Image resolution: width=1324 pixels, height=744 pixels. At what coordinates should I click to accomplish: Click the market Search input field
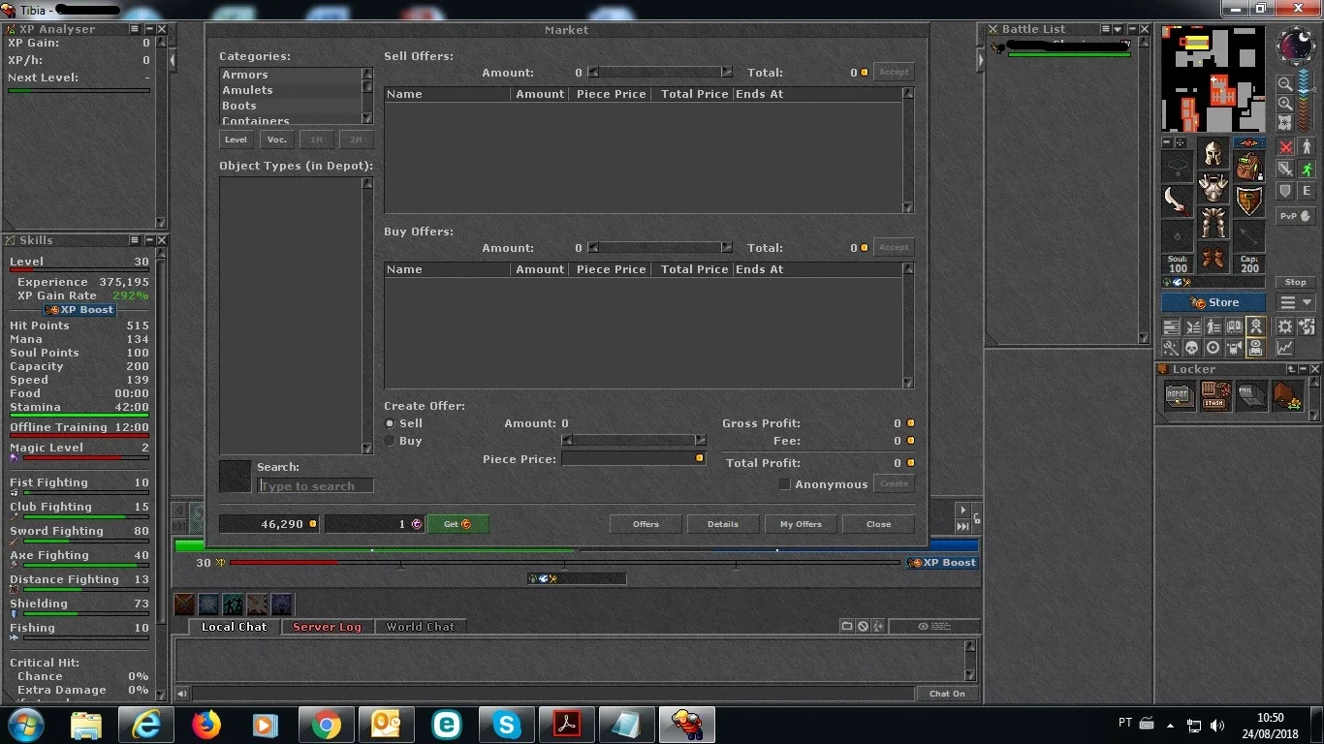pyautogui.click(x=316, y=485)
